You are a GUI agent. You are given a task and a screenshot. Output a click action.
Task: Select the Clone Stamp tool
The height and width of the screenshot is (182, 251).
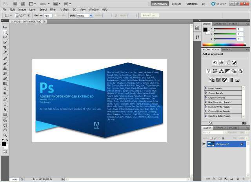point(5,68)
